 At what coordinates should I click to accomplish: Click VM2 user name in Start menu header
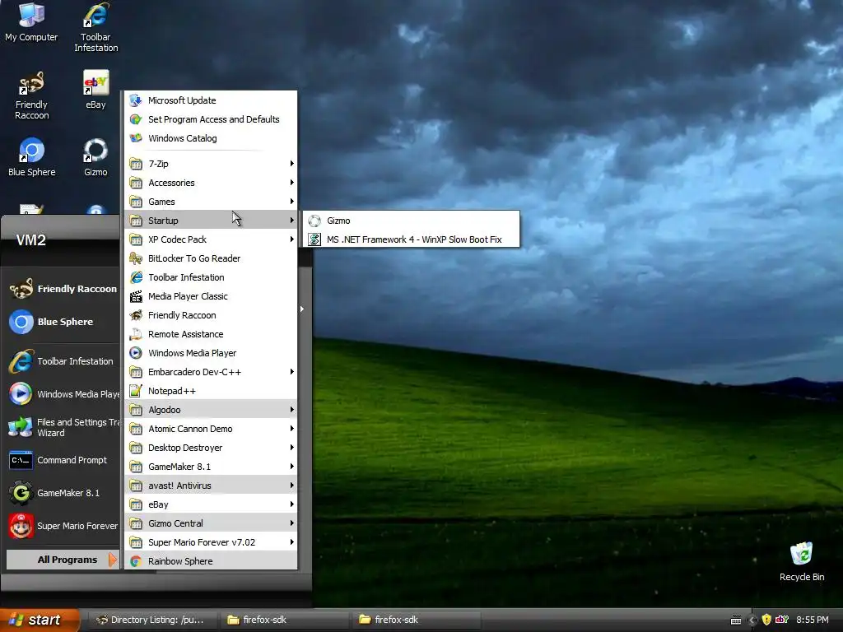click(30, 240)
